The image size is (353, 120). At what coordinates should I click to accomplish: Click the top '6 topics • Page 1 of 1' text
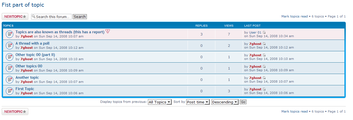(329, 16)
